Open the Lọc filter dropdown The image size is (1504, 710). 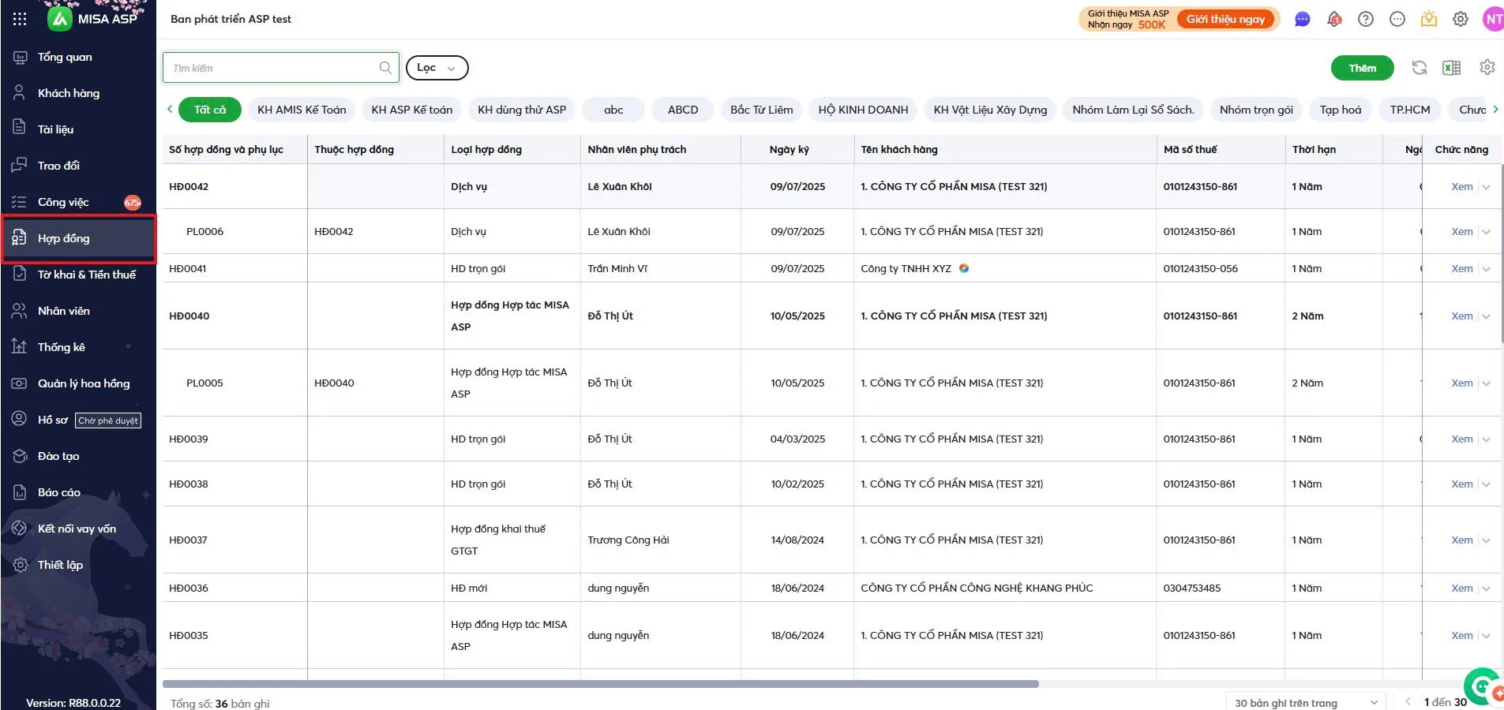437,68
